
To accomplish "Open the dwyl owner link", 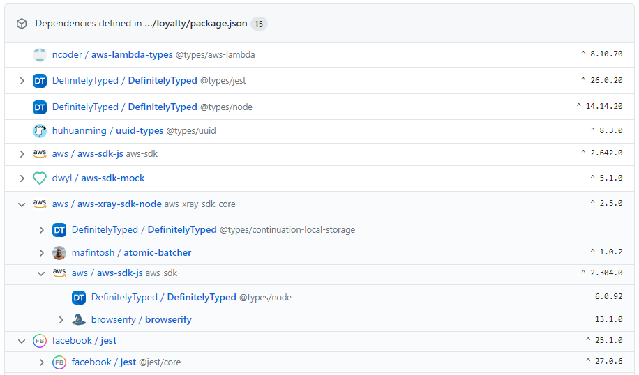I will pos(62,178).
